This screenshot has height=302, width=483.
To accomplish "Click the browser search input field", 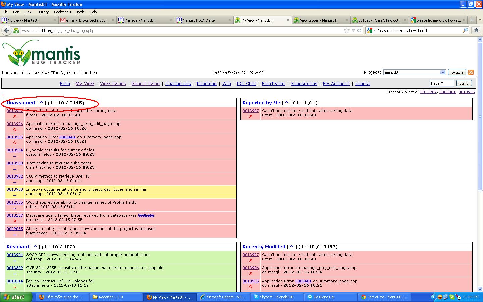I will coord(419,30).
